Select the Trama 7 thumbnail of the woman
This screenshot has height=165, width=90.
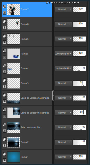click(x=14, y=9)
